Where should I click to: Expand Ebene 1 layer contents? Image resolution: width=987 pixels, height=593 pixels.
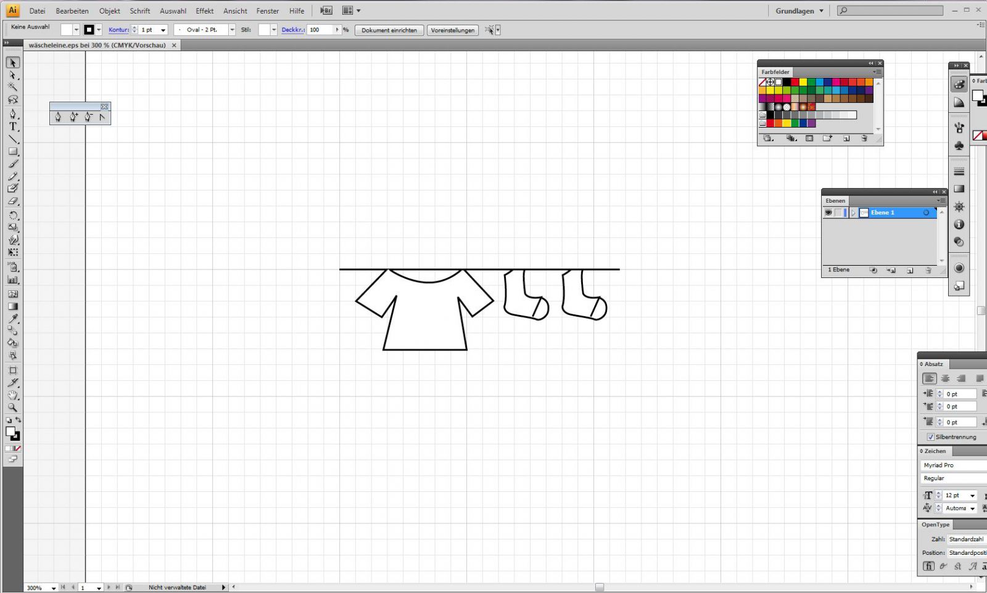[x=854, y=213]
